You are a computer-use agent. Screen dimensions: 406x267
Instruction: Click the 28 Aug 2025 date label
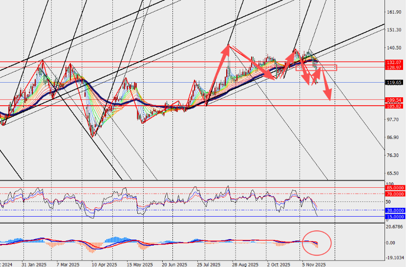(x=245, y=264)
